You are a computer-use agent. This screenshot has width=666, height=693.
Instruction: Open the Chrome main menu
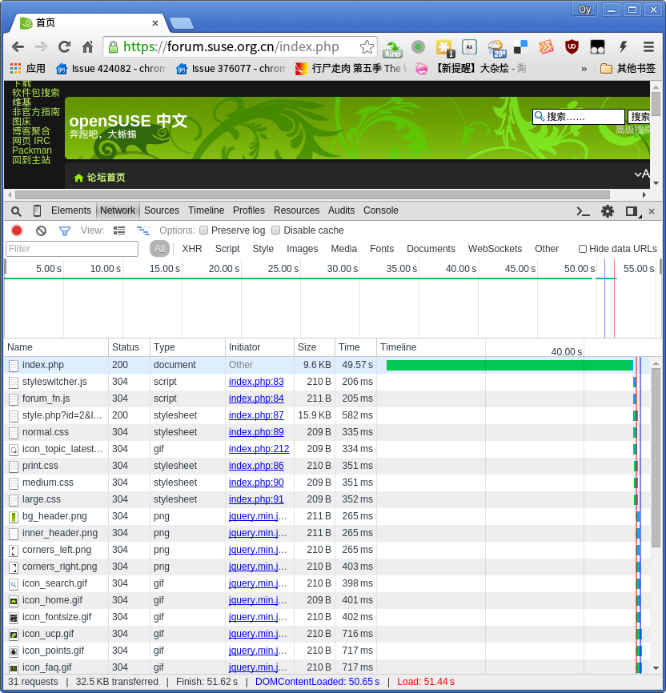point(648,46)
